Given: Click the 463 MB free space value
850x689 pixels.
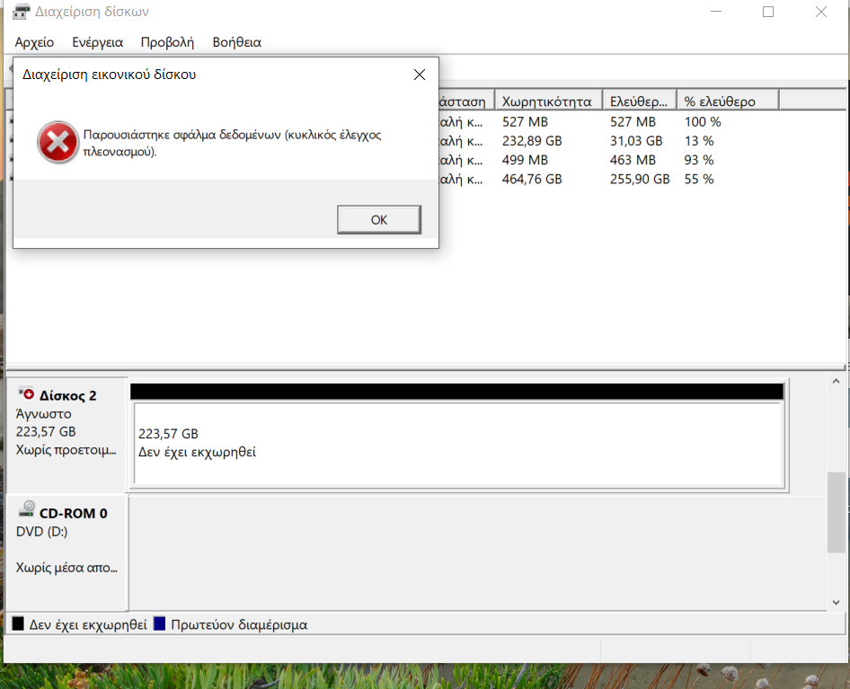Looking at the screenshot, I should [x=633, y=160].
